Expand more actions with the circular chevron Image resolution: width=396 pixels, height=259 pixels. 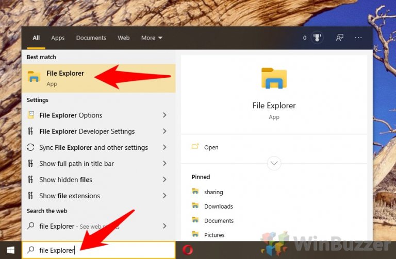point(274,163)
